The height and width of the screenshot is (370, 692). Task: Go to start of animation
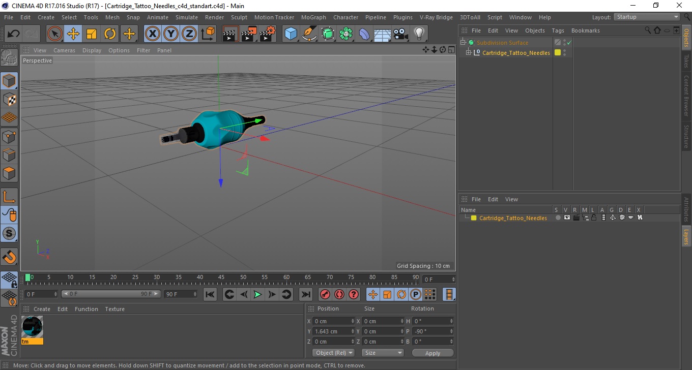[x=210, y=294]
